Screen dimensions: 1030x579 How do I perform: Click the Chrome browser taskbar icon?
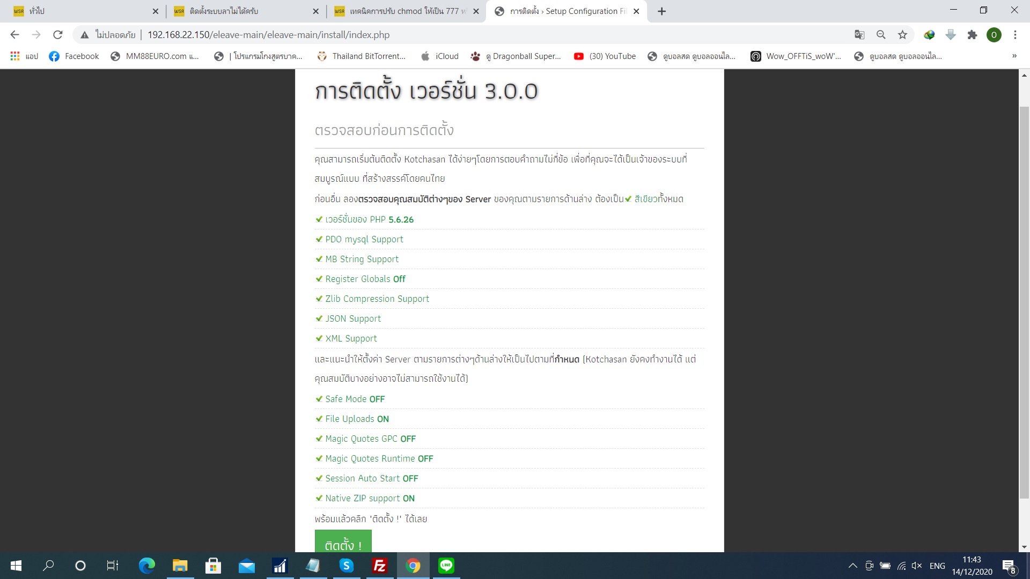point(414,565)
